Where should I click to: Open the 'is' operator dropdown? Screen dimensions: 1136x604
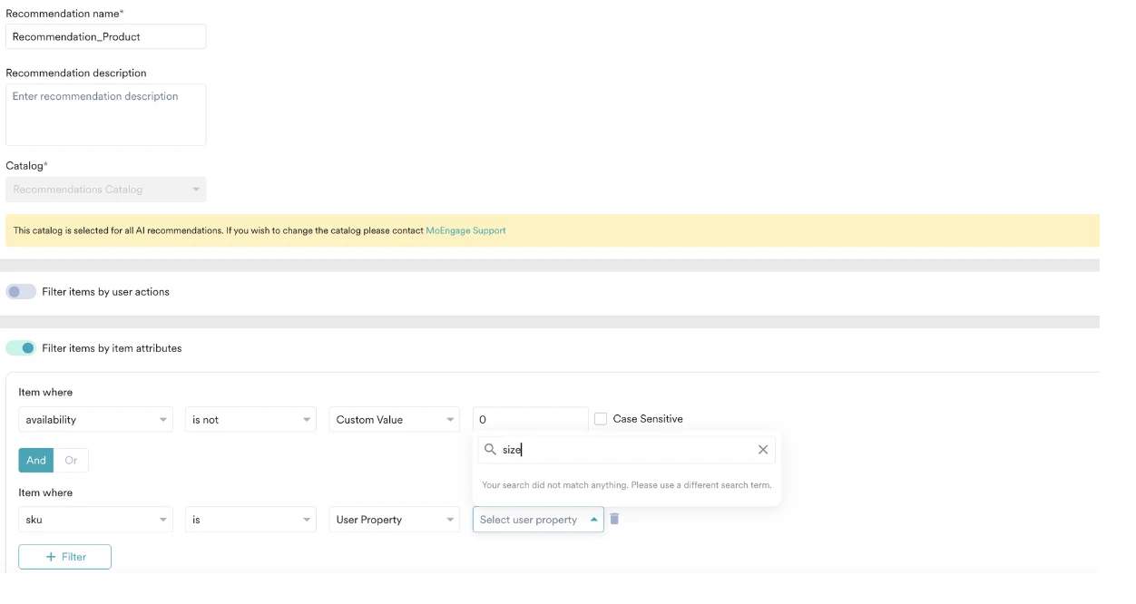(x=250, y=520)
